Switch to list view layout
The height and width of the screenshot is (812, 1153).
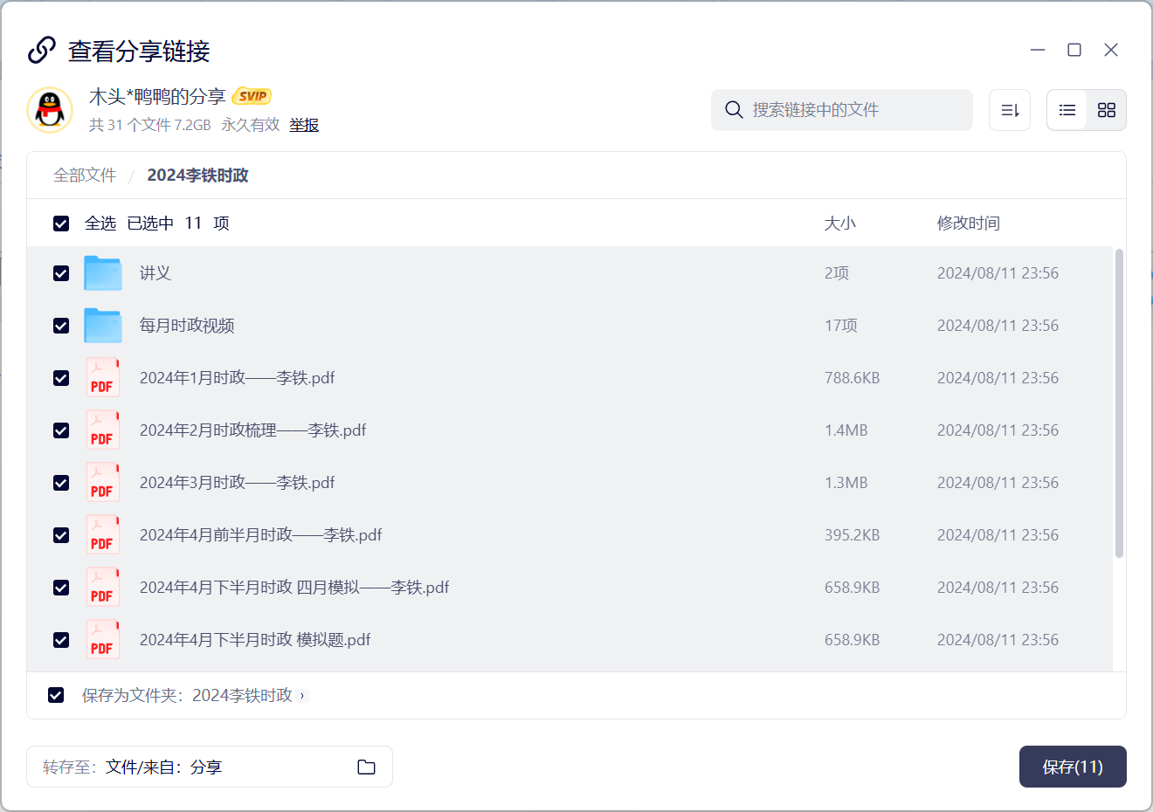pyautogui.click(x=1067, y=110)
